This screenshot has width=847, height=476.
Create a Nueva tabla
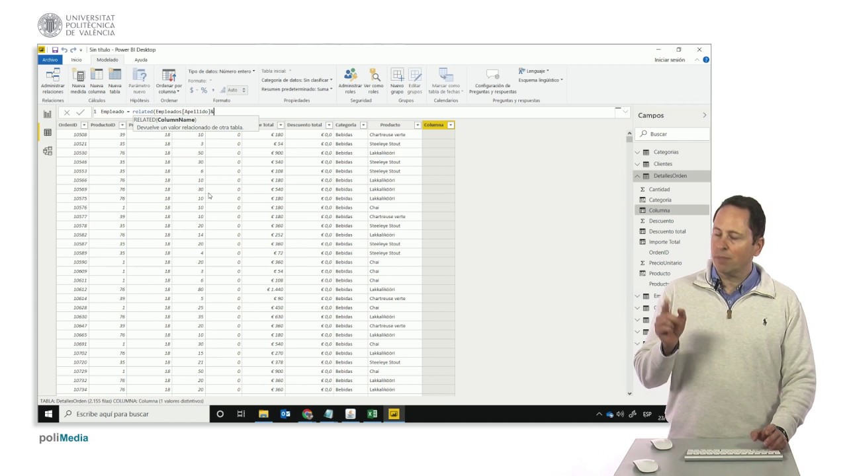pyautogui.click(x=115, y=81)
